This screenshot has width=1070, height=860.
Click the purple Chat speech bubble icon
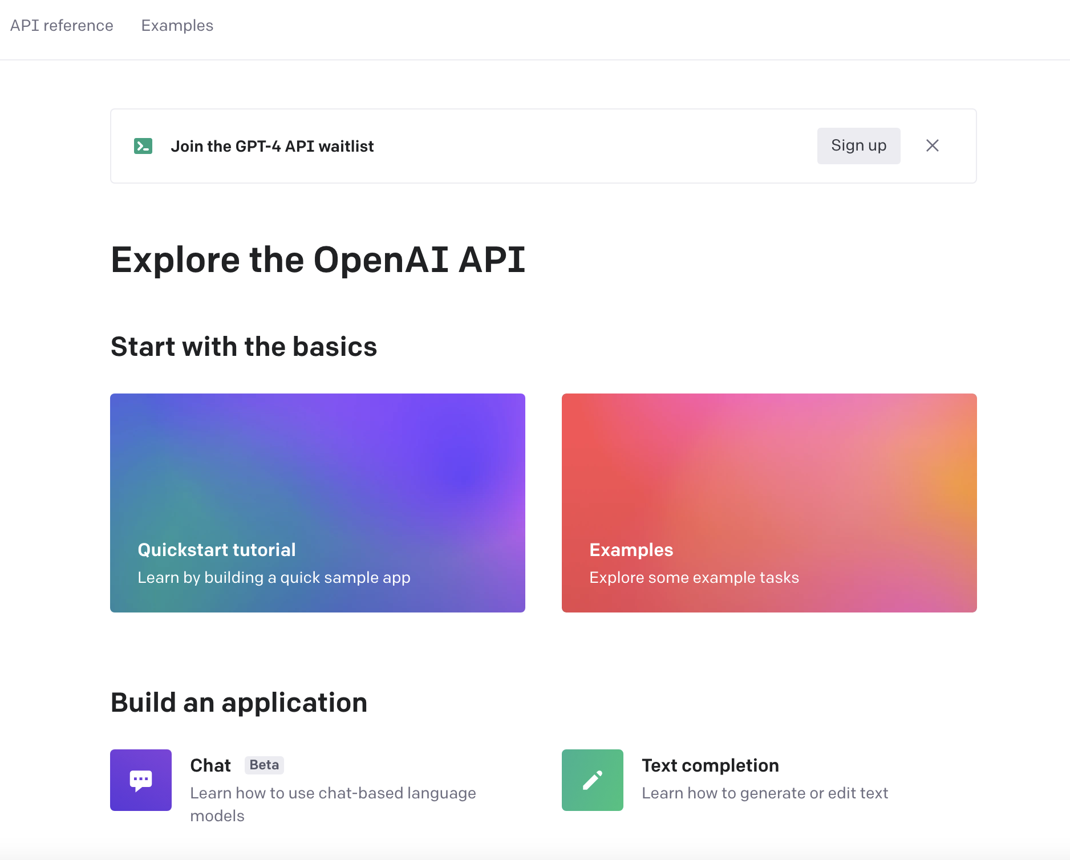click(x=141, y=780)
